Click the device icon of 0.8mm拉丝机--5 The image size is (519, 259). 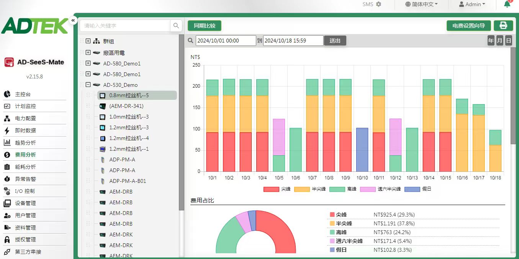pyautogui.click(x=102, y=95)
